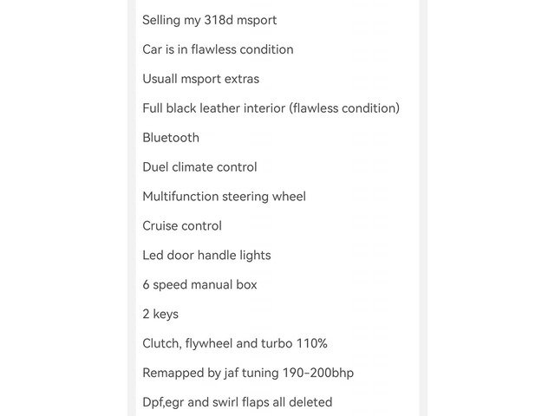This screenshot has width=555, height=416.
Task: Click 'Multifunction steering wheel' text
Action: tap(224, 197)
